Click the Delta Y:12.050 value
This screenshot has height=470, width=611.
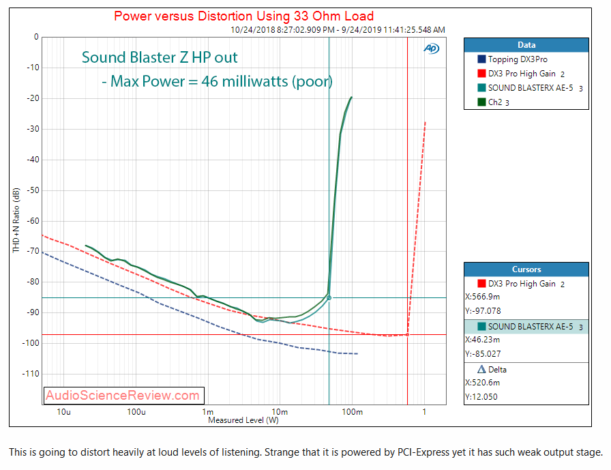(x=481, y=397)
